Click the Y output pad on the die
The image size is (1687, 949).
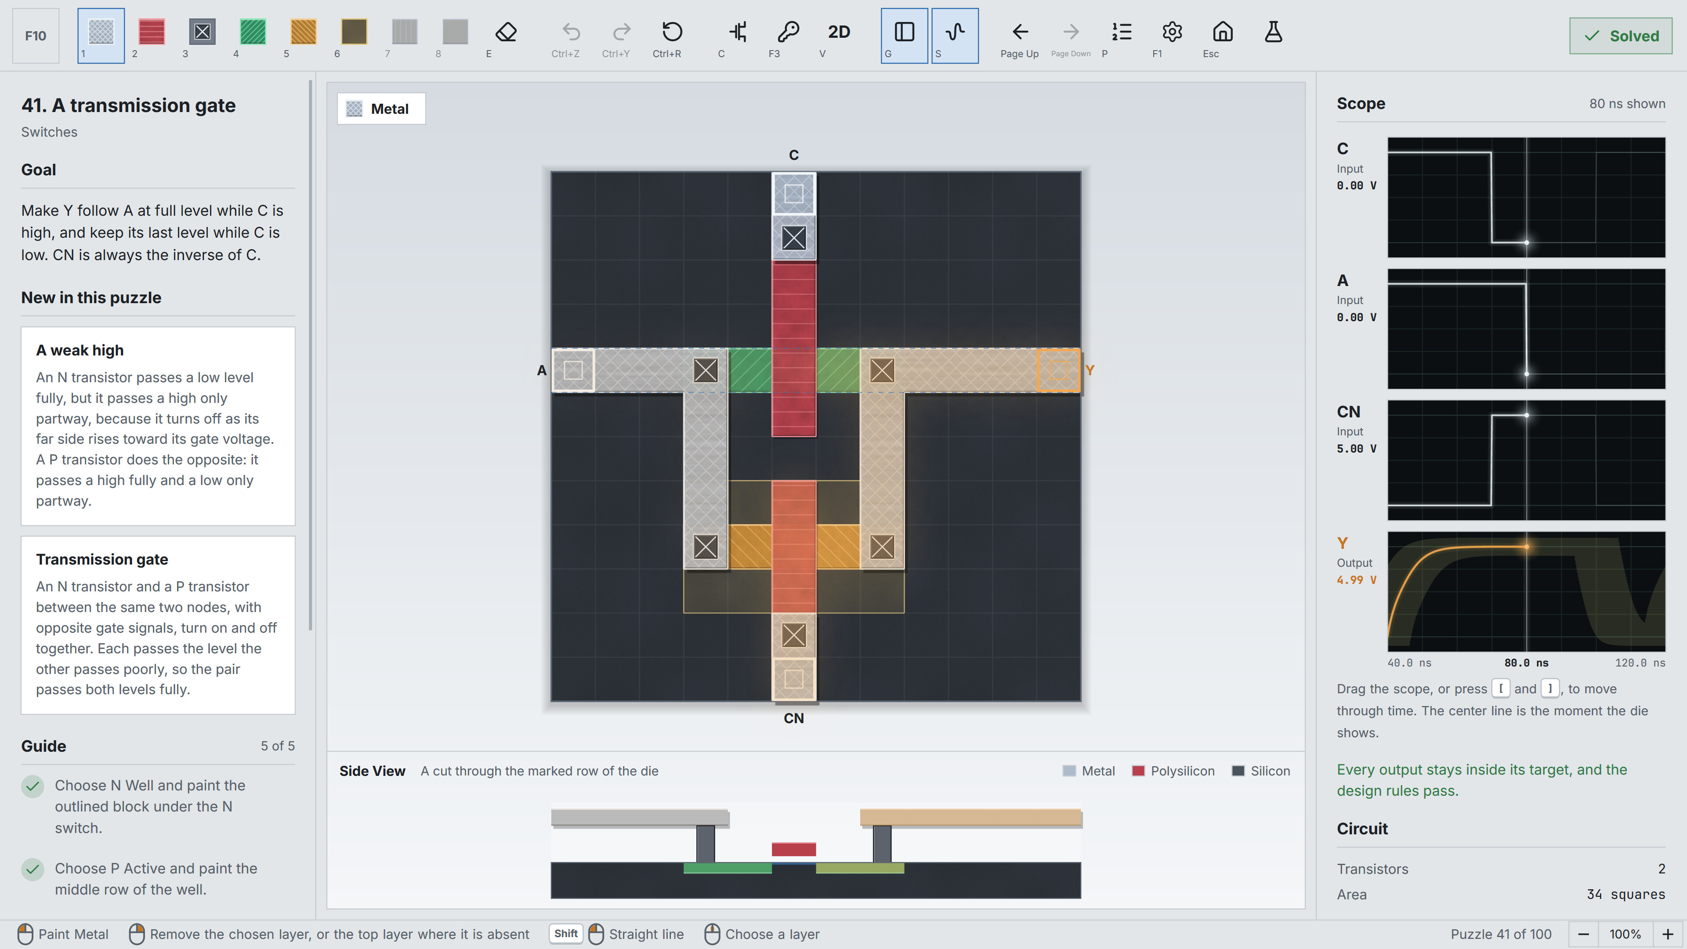coord(1058,370)
